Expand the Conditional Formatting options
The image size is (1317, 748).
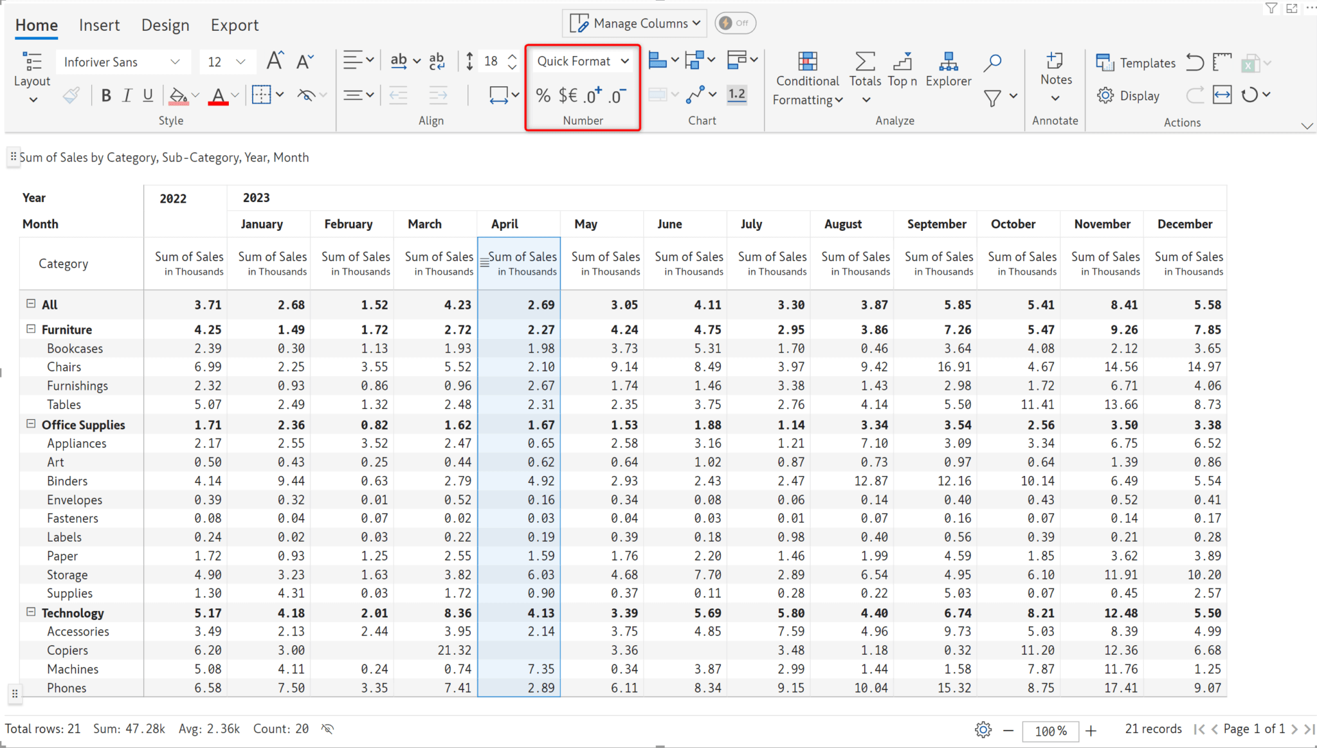tap(807, 77)
